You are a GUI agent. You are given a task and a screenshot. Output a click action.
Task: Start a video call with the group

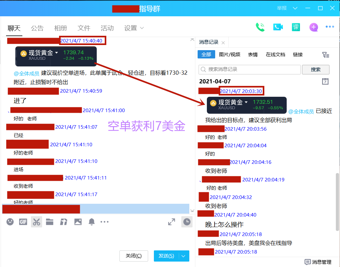pos(278,27)
